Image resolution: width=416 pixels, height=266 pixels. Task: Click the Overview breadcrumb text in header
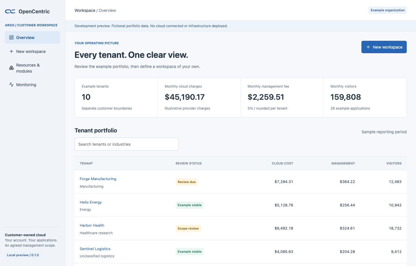tap(107, 10)
